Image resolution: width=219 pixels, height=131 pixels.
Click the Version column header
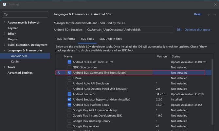pyautogui.click(x=162, y=56)
